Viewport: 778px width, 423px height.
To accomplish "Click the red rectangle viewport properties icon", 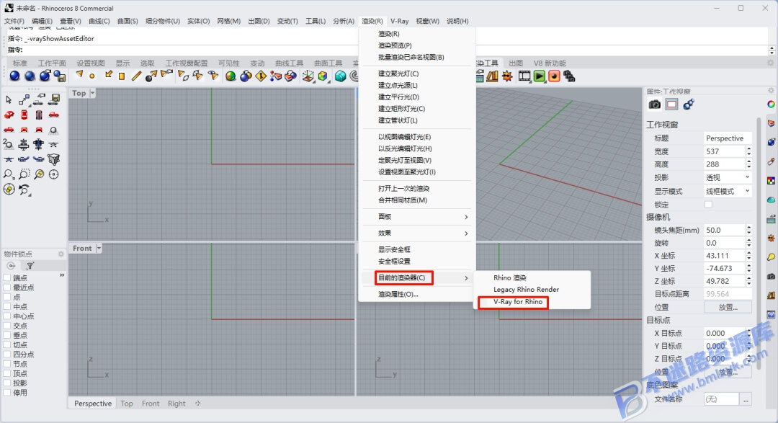I will coord(671,104).
